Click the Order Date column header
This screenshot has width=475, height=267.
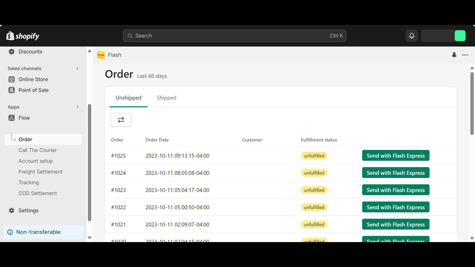pyautogui.click(x=157, y=140)
